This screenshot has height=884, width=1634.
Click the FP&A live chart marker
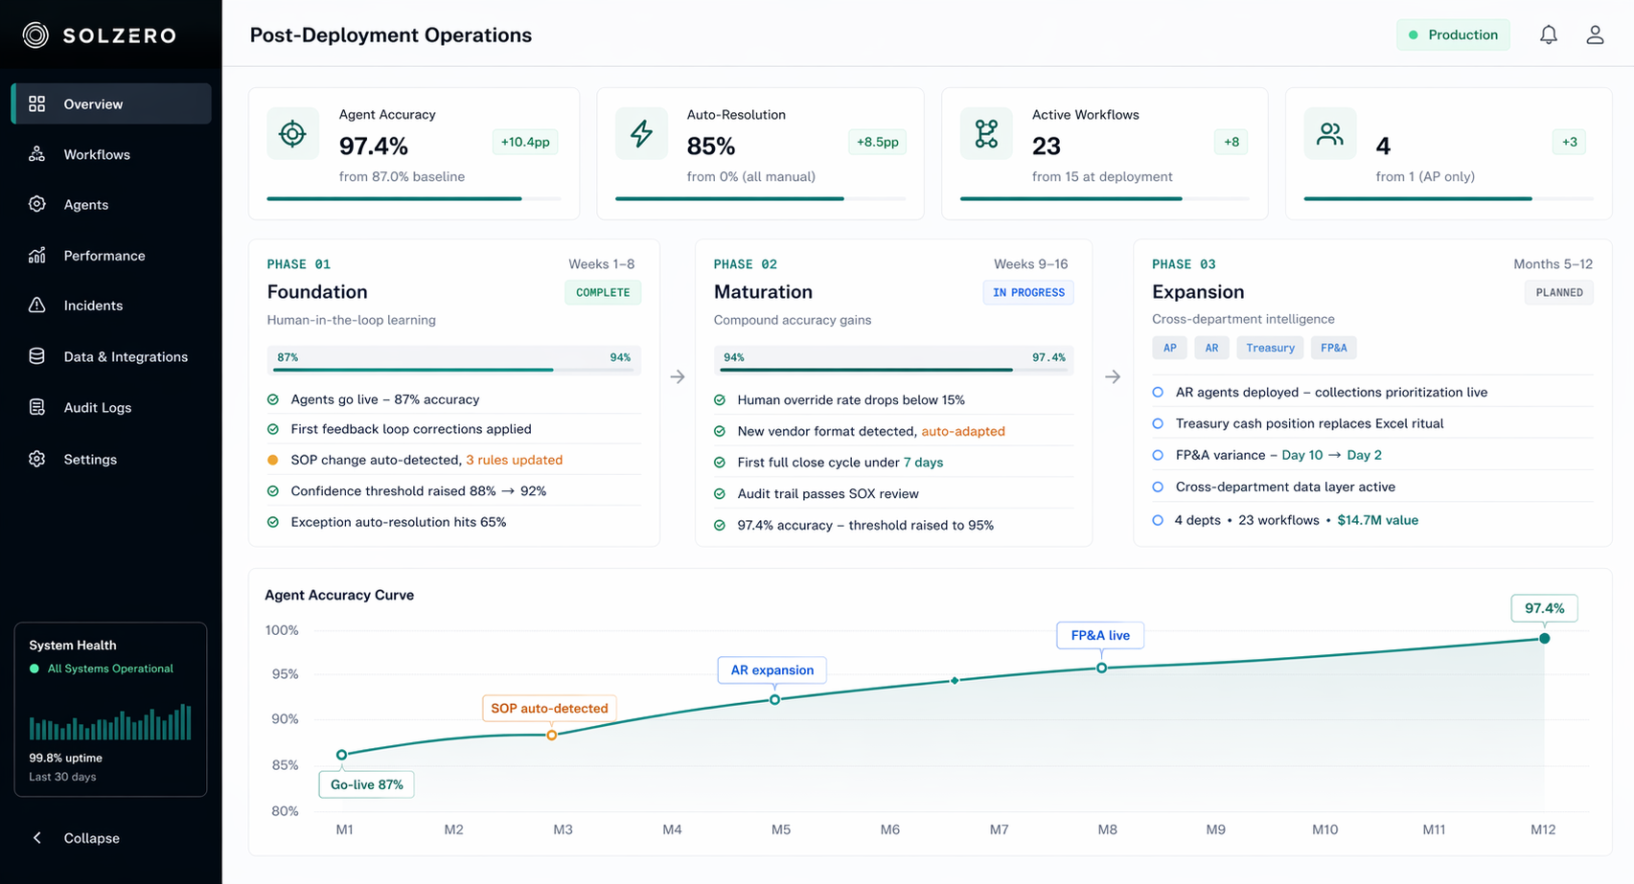tap(1102, 668)
